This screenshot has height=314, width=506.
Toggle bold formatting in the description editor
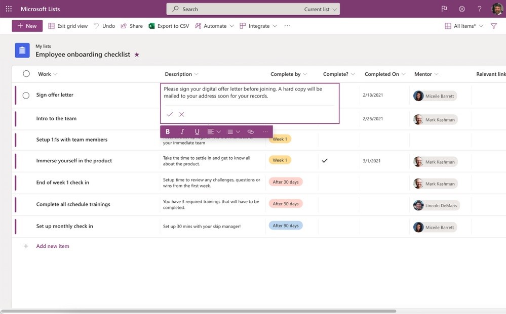click(168, 131)
